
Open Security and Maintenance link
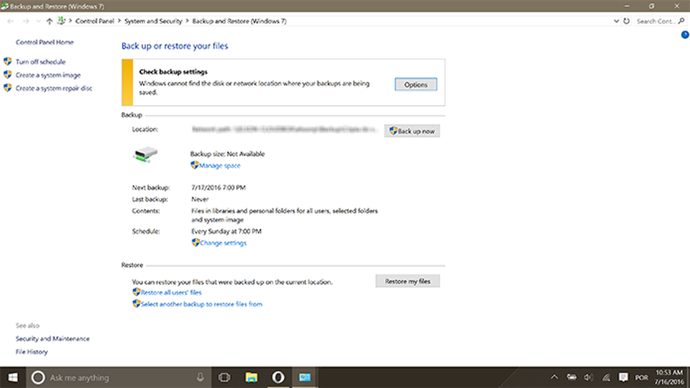[53, 339]
